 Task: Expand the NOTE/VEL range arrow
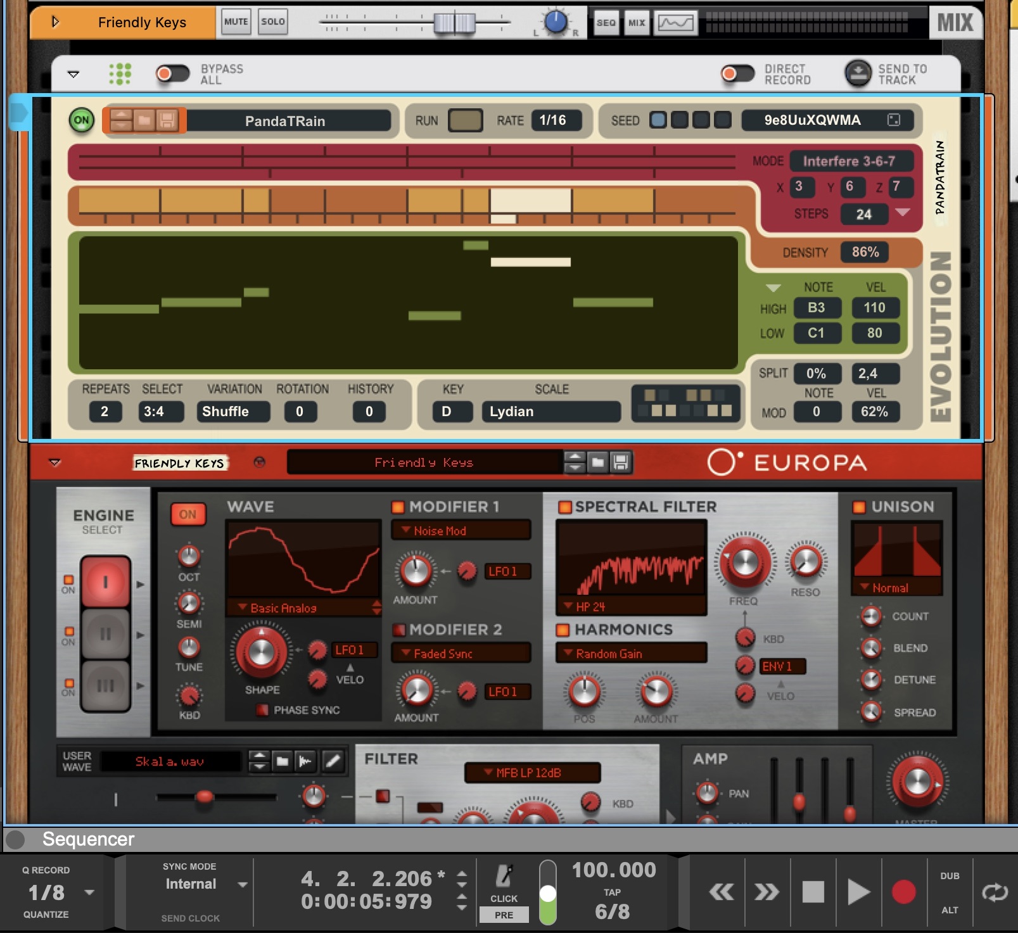(x=773, y=288)
